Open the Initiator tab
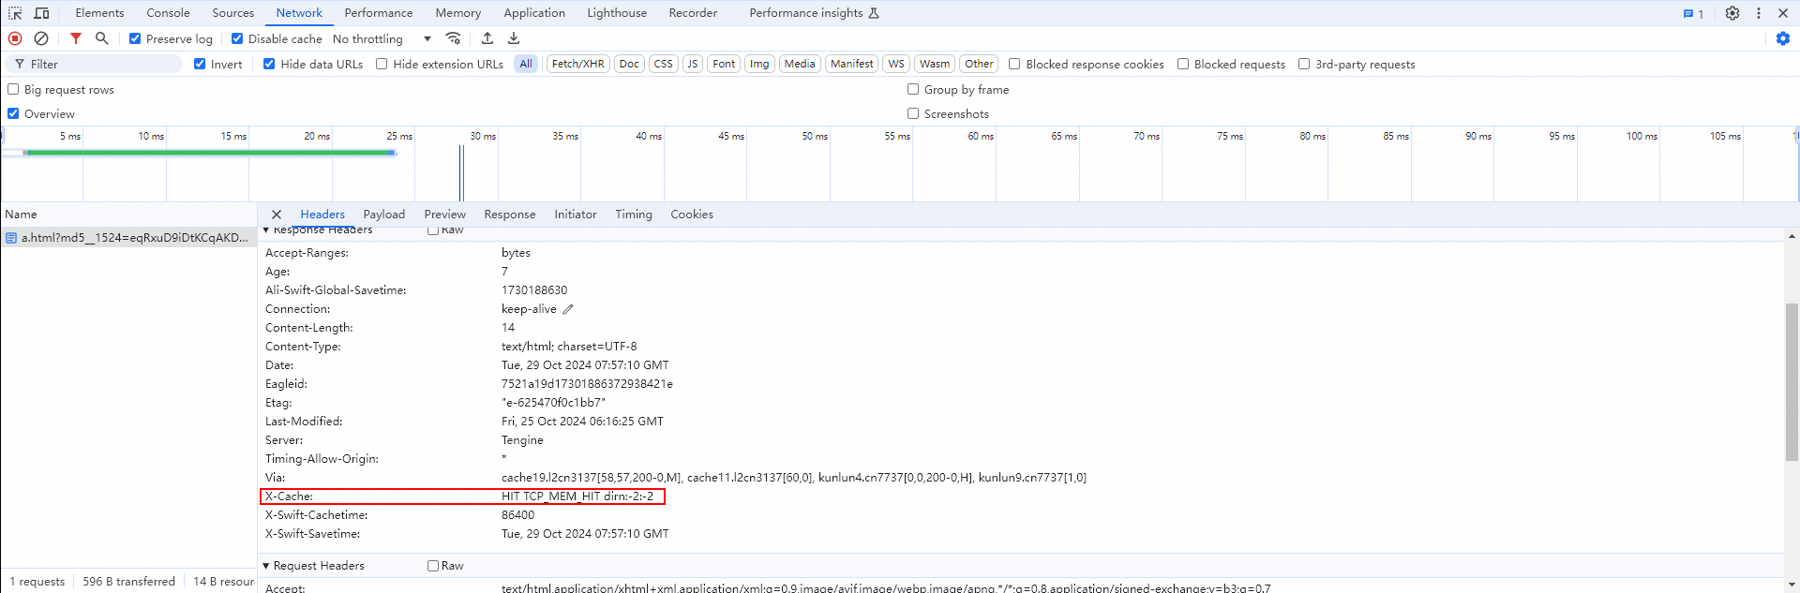This screenshot has width=1800, height=593. tap(576, 215)
